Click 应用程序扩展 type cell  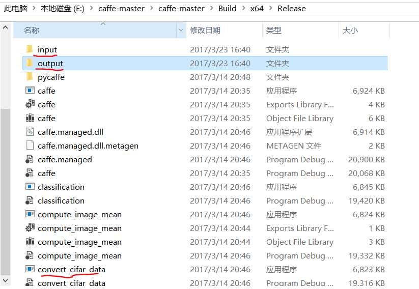click(289, 132)
